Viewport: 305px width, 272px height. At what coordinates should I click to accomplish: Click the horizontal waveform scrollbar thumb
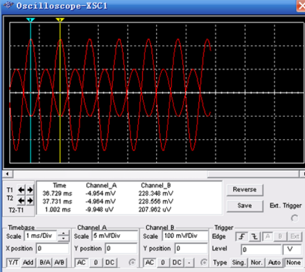point(253,174)
